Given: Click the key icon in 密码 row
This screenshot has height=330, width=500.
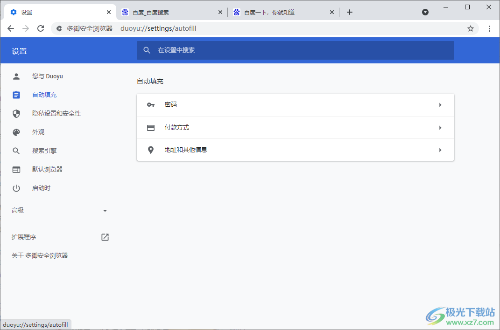Looking at the screenshot, I should coord(151,105).
